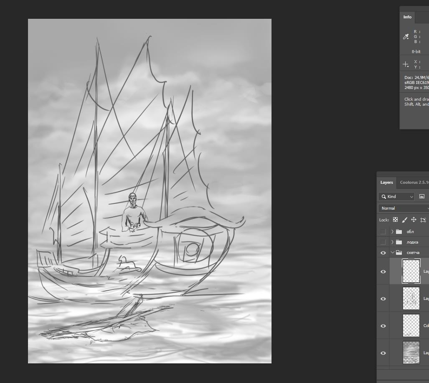
Task: Click the Col layer thumbnail
Action: (x=411, y=325)
